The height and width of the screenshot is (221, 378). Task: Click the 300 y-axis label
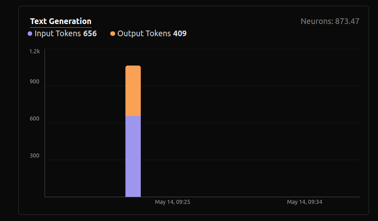click(35, 156)
